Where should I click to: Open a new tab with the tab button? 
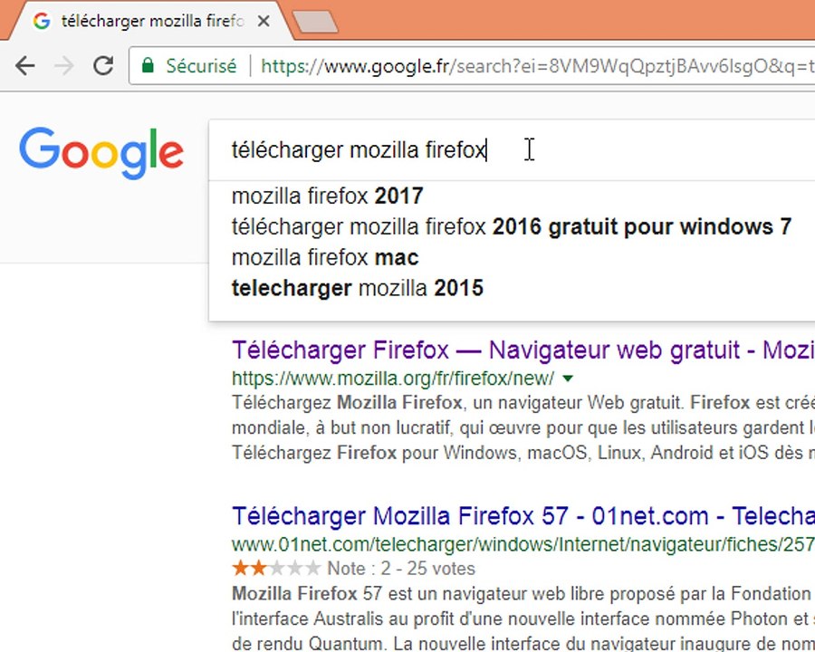pyautogui.click(x=315, y=22)
